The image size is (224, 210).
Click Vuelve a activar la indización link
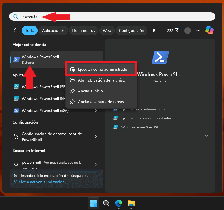click(x=40, y=182)
